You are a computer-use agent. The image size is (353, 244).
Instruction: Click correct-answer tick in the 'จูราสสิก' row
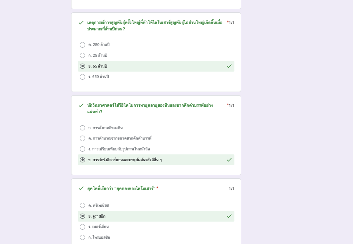pos(229,216)
